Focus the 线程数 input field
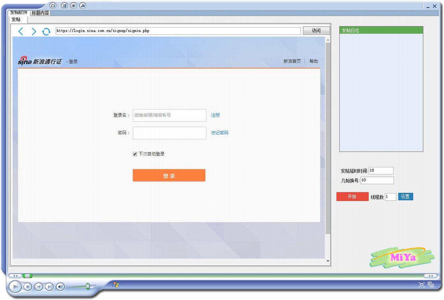 point(391,196)
